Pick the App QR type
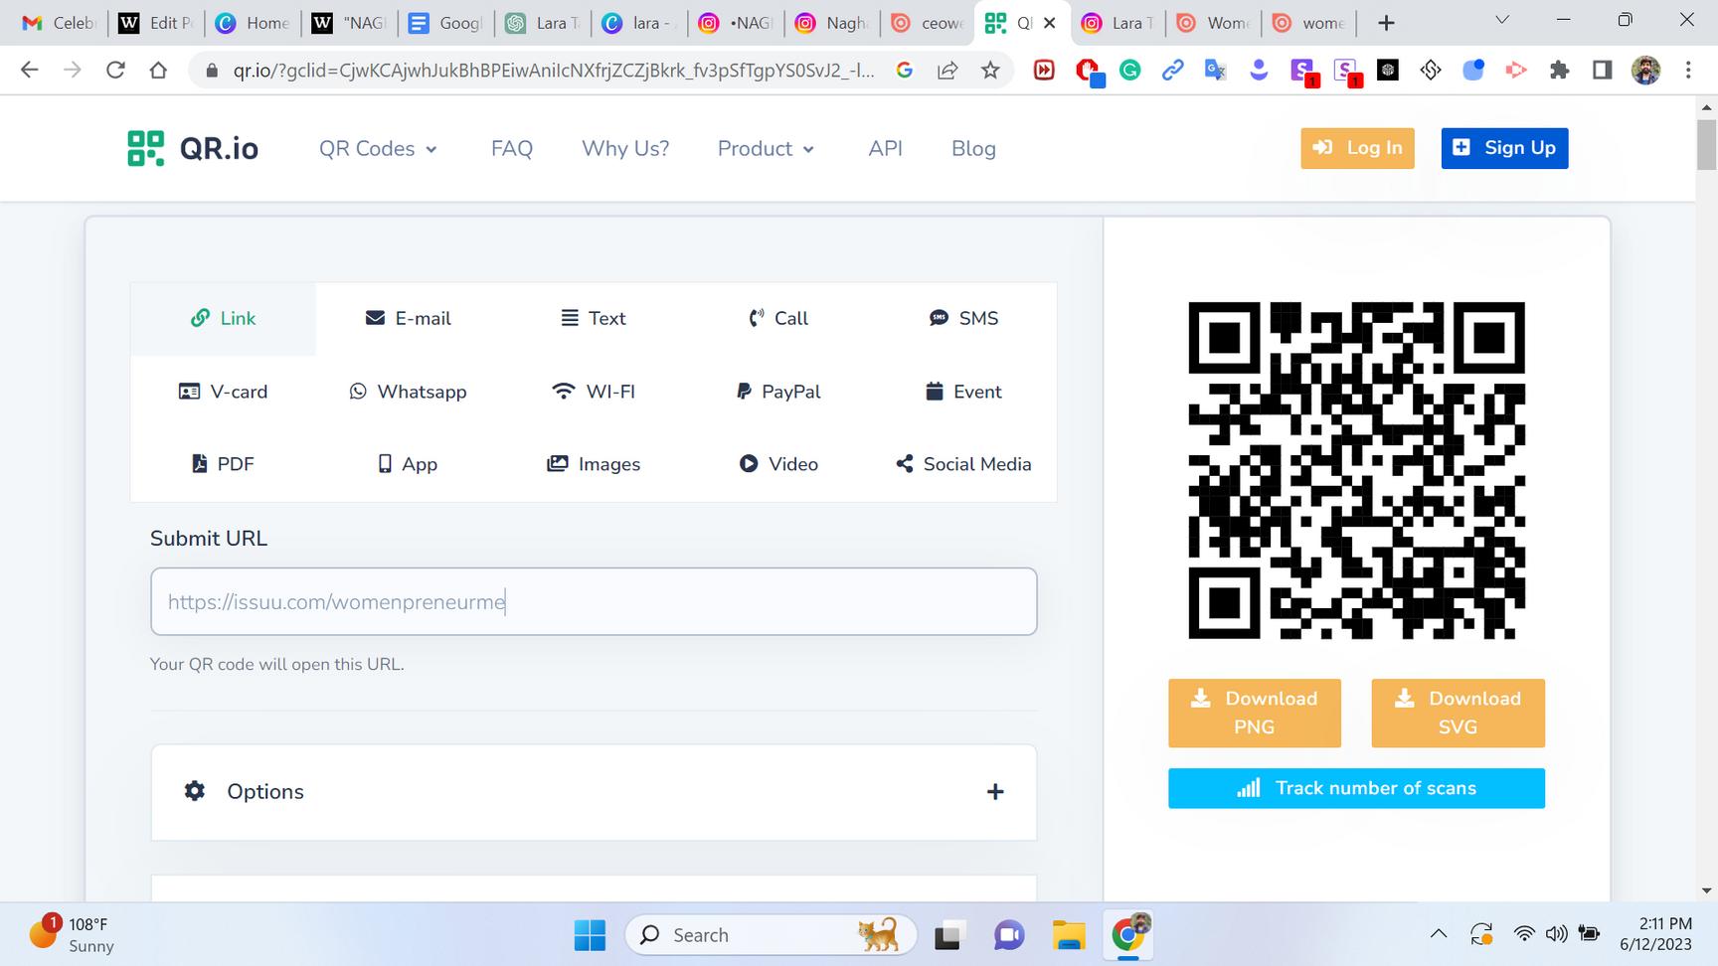The image size is (1718, 966). coord(408,464)
